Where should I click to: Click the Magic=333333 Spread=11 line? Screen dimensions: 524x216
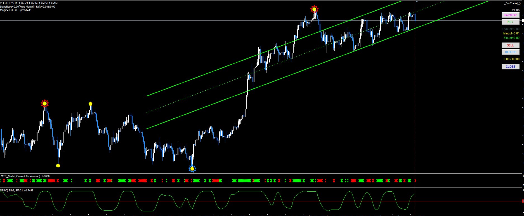[x=16, y=10]
